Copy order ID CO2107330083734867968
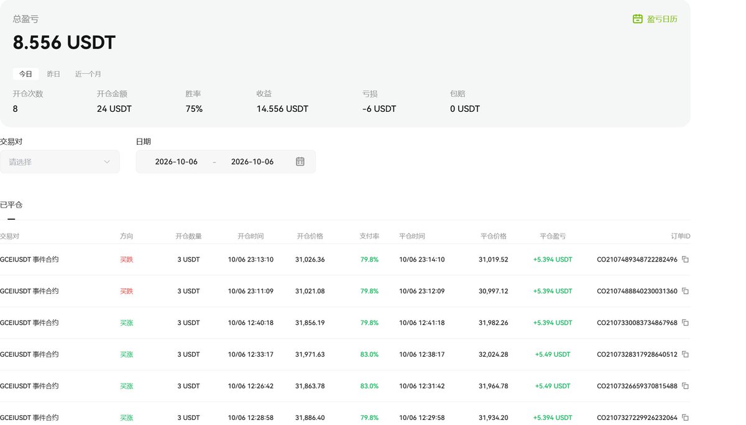The height and width of the screenshot is (425, 746). click(x=685, y=323)
